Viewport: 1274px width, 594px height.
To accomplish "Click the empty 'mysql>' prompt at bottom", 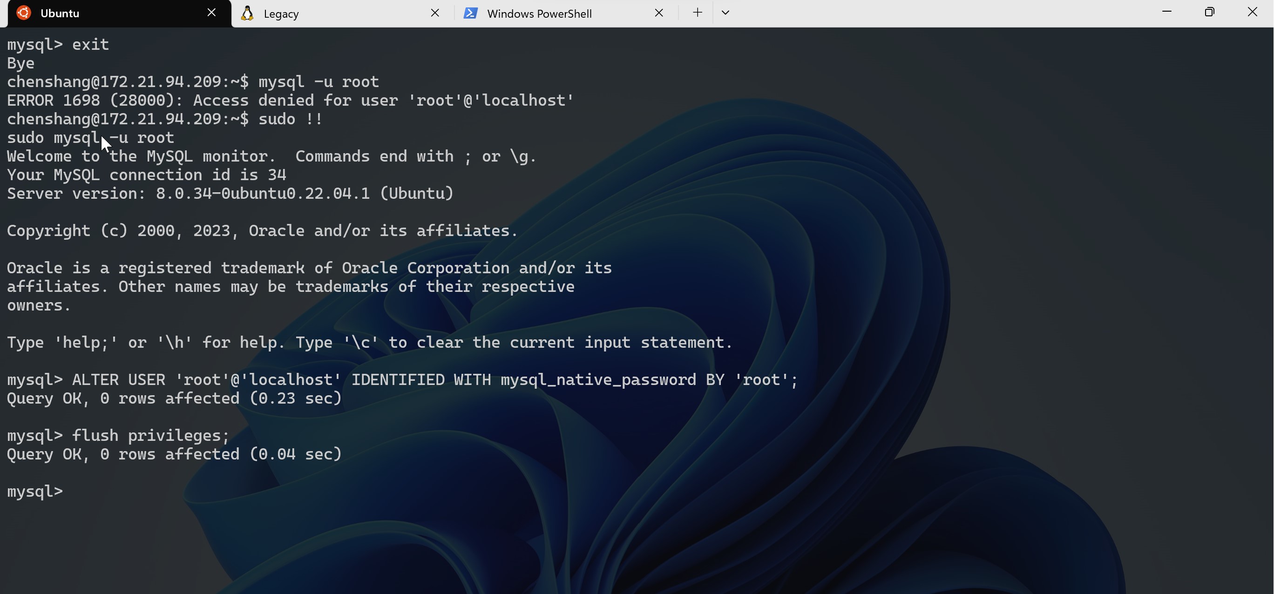I will coord(35,491).
